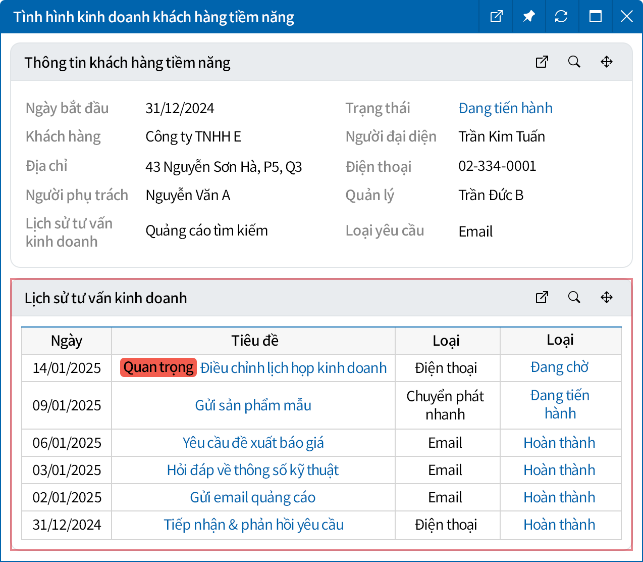Viewport: 643px width, 562px height.
Task: Open Hỏi đáp về thông số kỹ thuật
Action: pyautogui.click(x=253, y=470)
